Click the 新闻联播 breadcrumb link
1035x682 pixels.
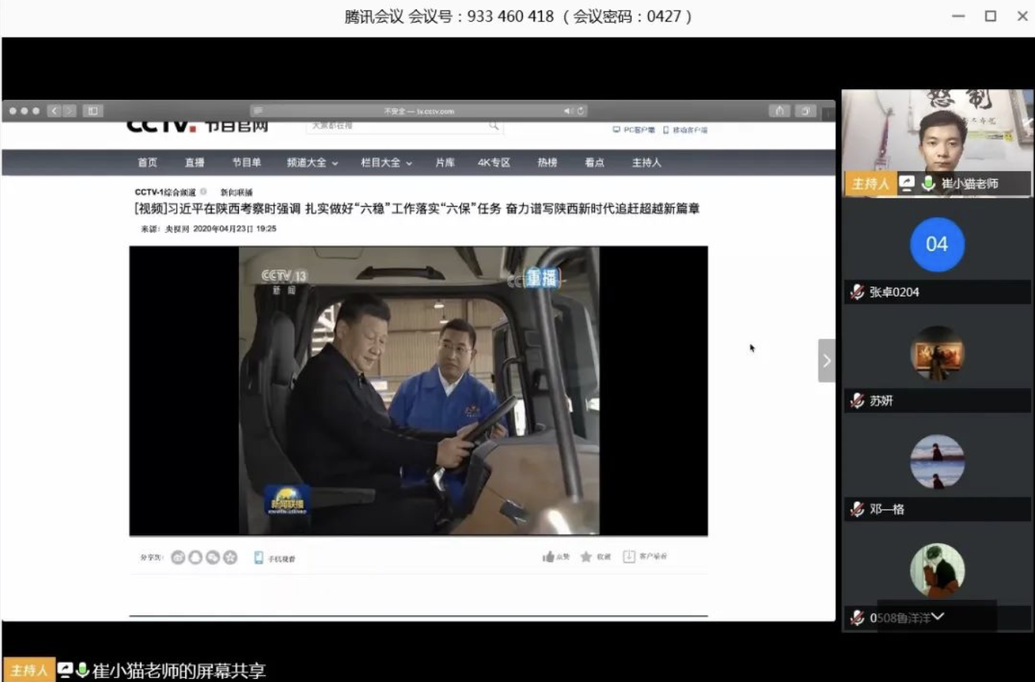click(236, 192)
